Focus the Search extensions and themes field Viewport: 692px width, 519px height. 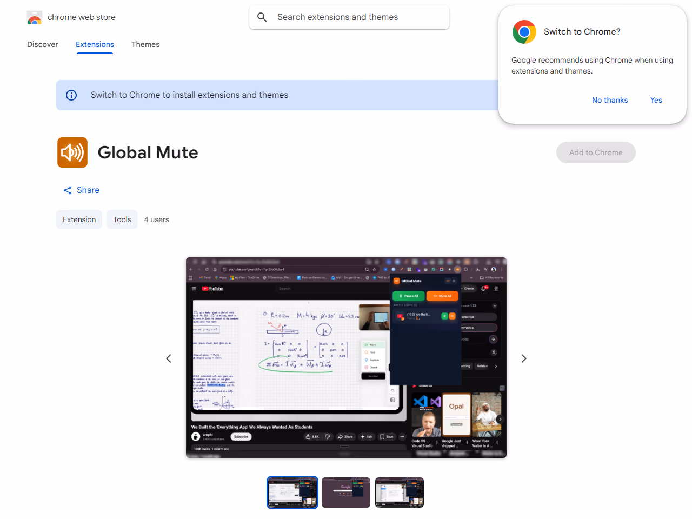(357, 17)
